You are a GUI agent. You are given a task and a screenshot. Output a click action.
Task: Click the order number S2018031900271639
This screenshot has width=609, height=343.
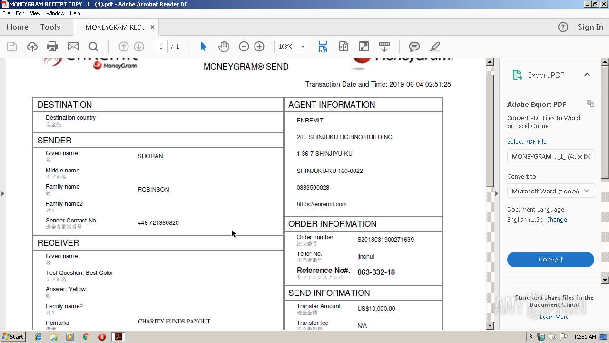(385, 240)
